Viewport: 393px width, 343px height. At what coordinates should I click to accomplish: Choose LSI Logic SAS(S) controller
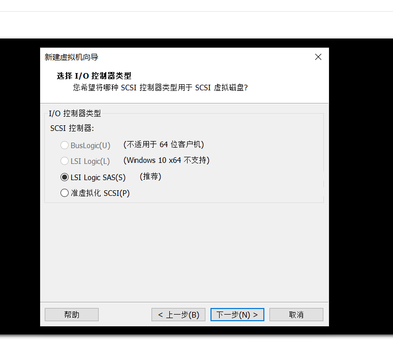click(x=93, y=178)
